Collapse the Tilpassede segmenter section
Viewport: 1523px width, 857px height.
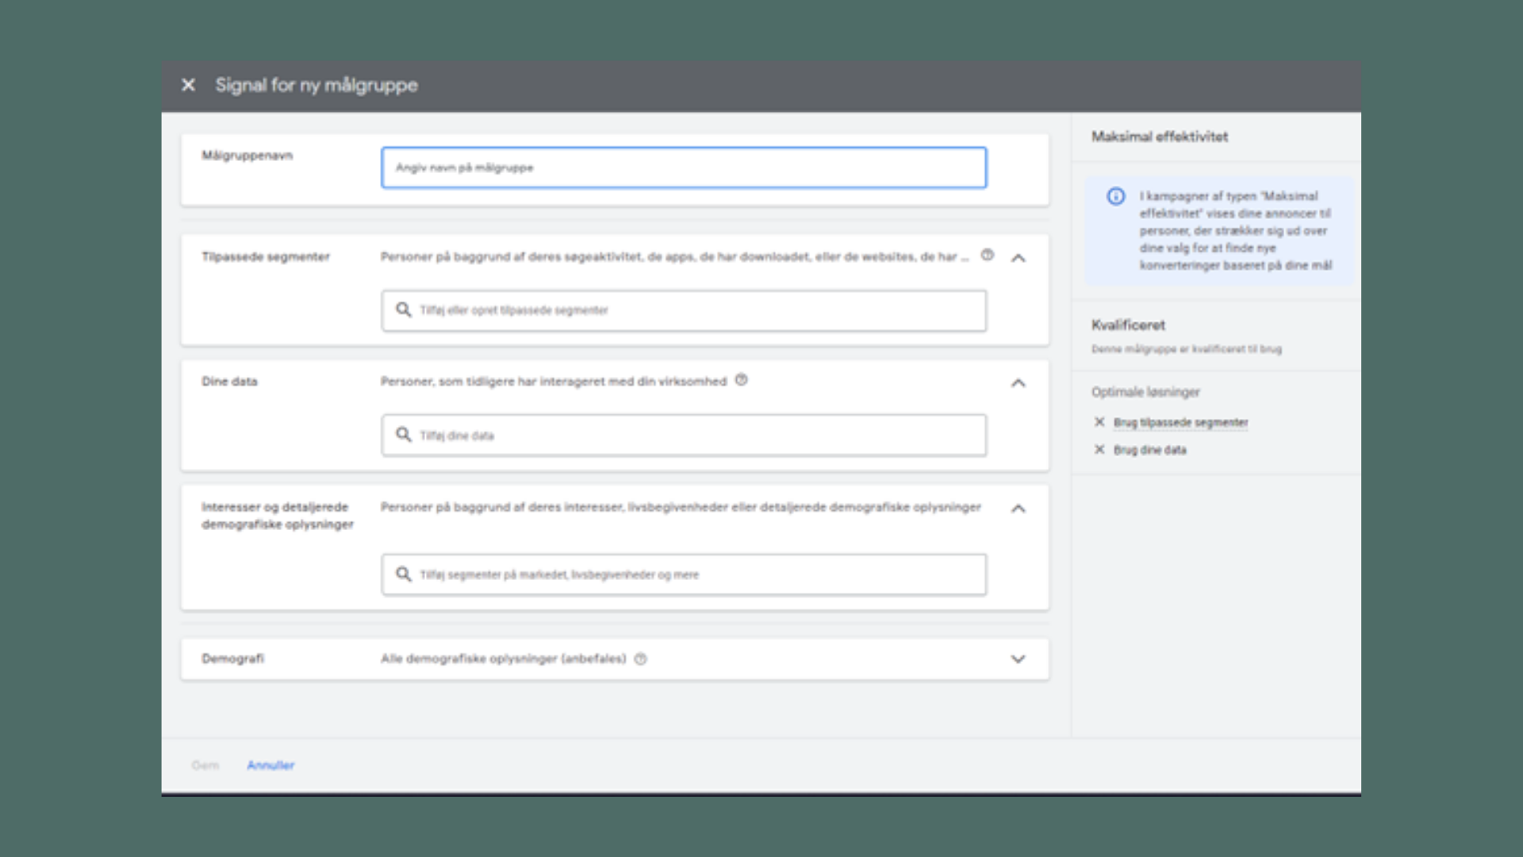click(1019, 258)
